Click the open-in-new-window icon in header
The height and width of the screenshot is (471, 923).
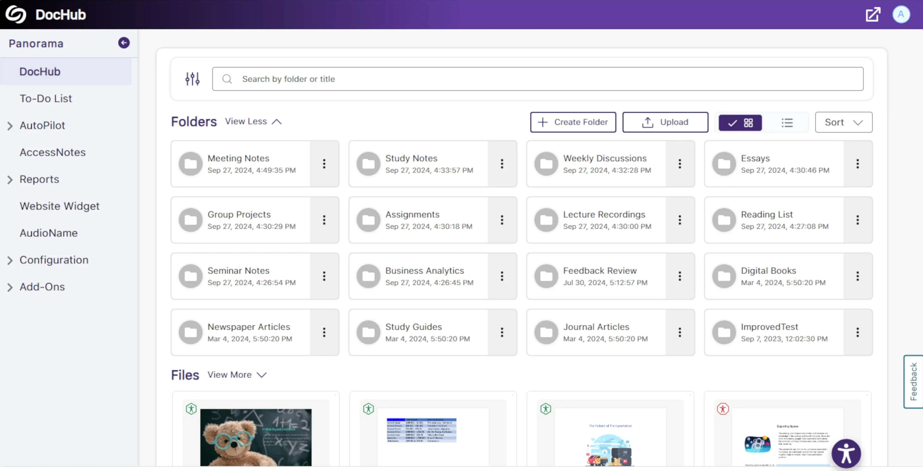873,15
